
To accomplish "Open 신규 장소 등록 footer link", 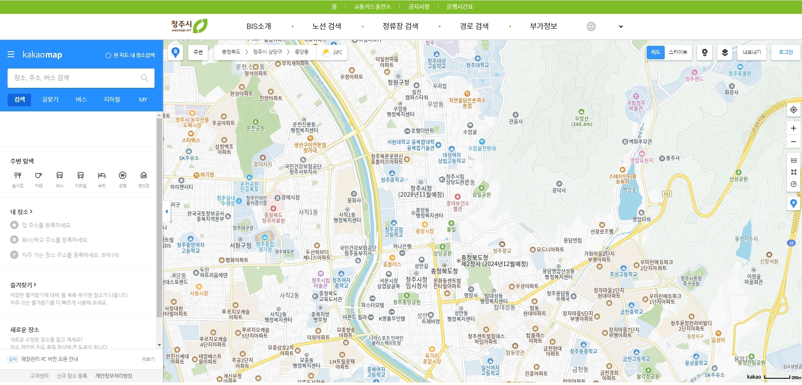I will (x=72, y=376).
